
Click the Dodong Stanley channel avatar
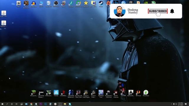[120, 11]
